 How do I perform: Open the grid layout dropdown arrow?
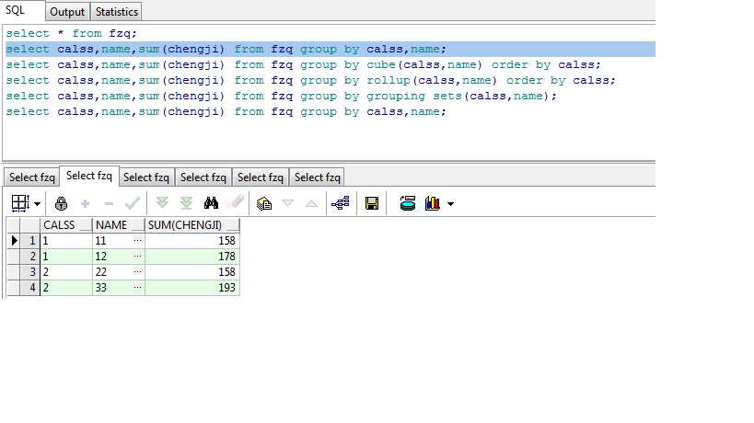(x=37, y=204)
